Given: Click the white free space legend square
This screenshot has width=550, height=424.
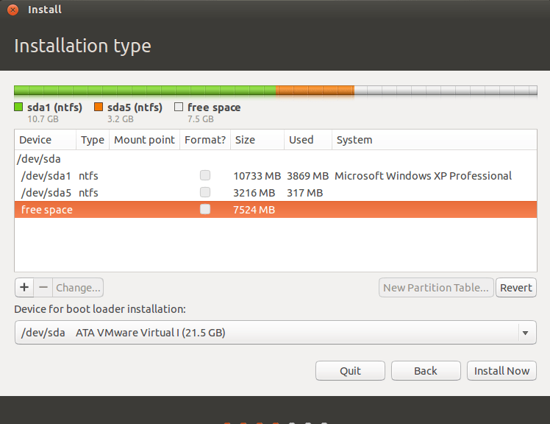Looking at the screenshot, I should (179, 107).
